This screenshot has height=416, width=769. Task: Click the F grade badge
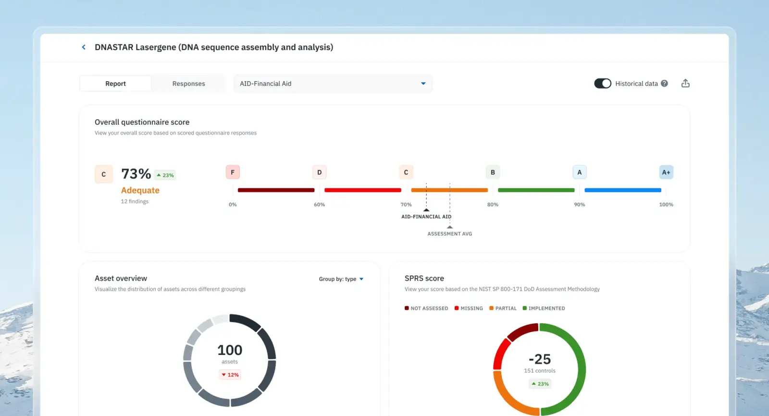coord(233,172)
